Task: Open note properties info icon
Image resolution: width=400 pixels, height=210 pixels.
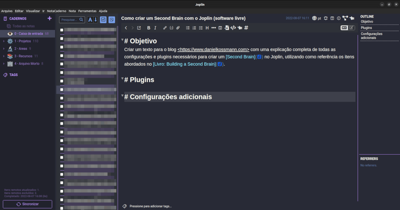Action: (339, 18)
